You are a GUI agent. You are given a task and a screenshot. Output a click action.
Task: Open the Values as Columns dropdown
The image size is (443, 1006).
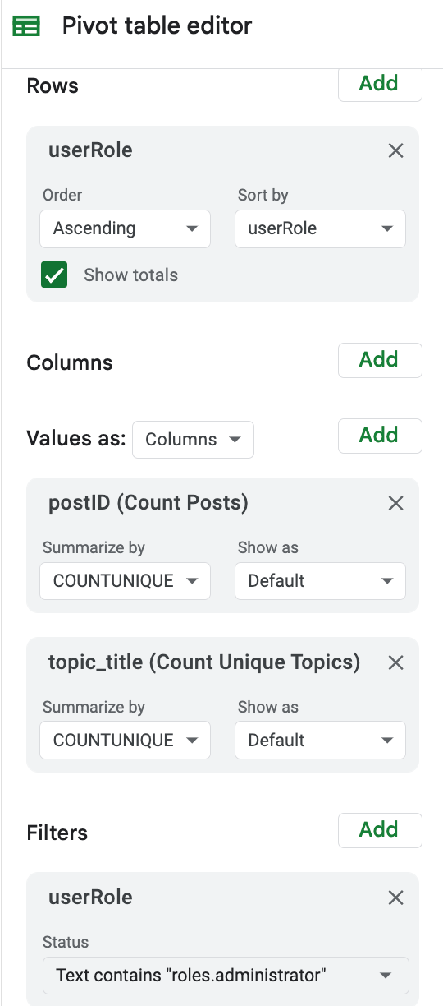coord(193,440)
